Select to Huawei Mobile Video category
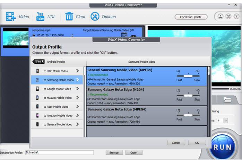 coord(57,98)
